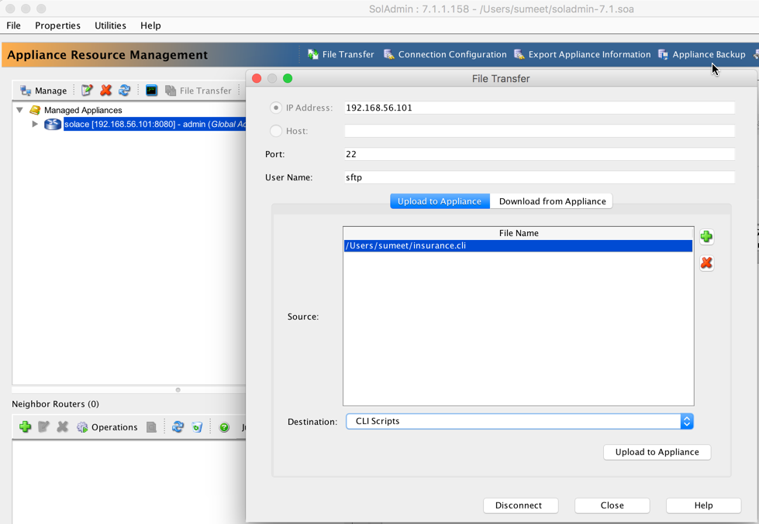Click the empty Host input field
This screenshot has height=524, width=759.
tap(540, 131)
